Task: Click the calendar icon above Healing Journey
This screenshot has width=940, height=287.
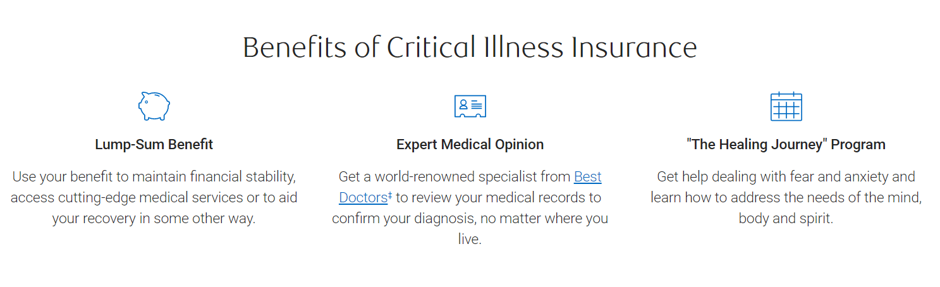Action: [786, 106]
